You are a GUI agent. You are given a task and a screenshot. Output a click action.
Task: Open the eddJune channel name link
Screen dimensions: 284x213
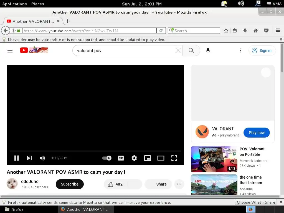(x=30, y=181)
